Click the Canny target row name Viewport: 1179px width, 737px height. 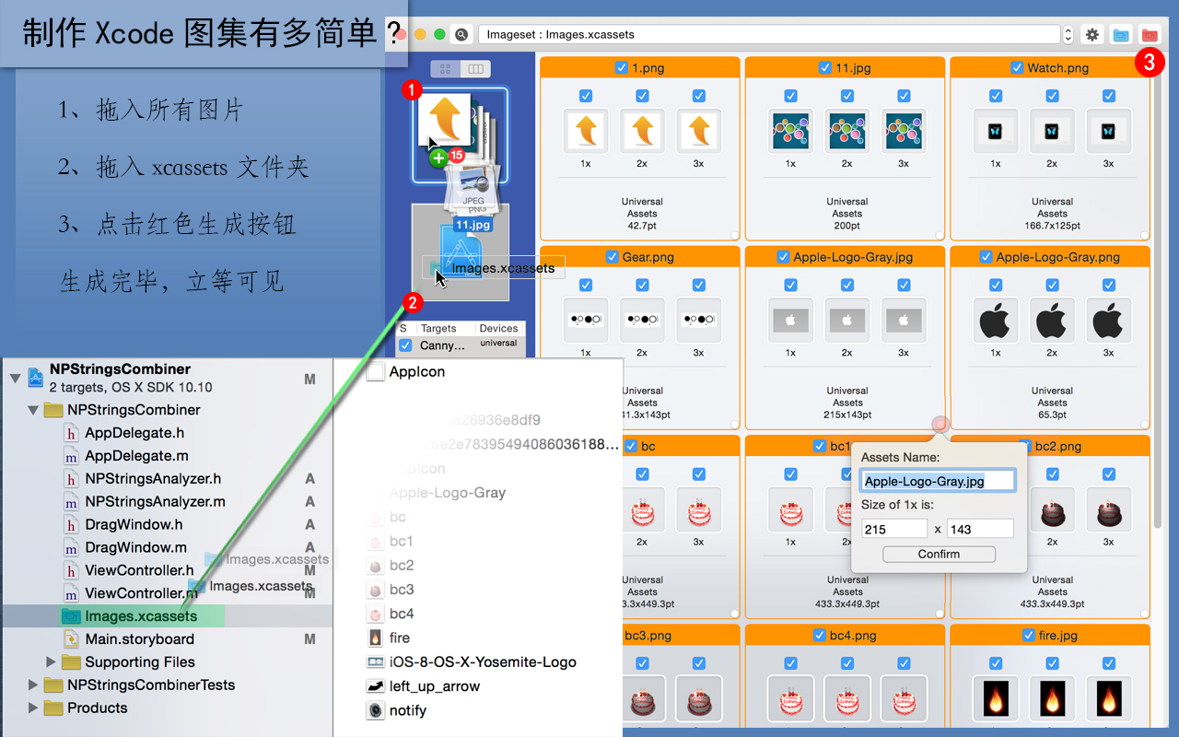tap(443, 345)
